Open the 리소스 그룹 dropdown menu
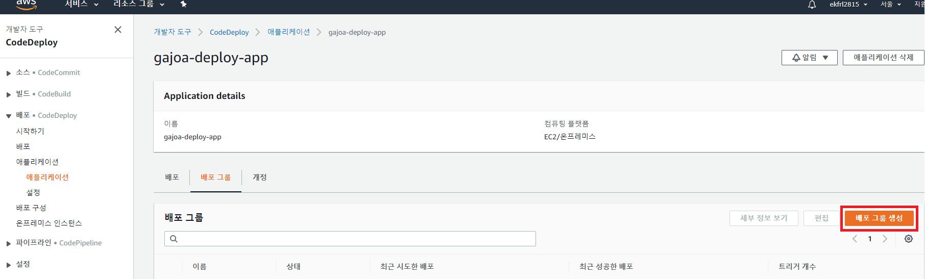 tap(139, 4)
